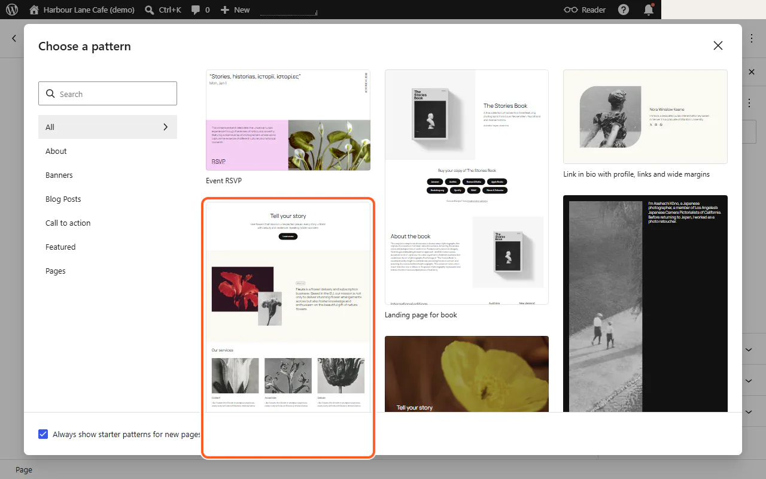Click the WordPress logo in admin bar

click(12, 10)
